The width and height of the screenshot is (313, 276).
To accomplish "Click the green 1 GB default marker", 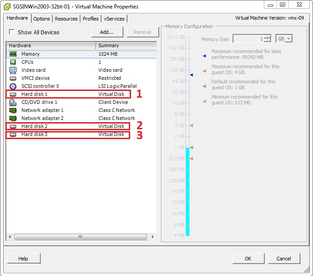I will [191, 148].
